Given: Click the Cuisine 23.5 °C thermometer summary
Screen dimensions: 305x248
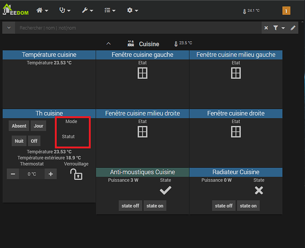Looking at the screenshot, I should 183,43.
